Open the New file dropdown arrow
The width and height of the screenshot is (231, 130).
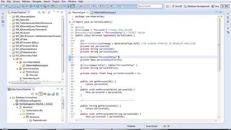[6, 6]
